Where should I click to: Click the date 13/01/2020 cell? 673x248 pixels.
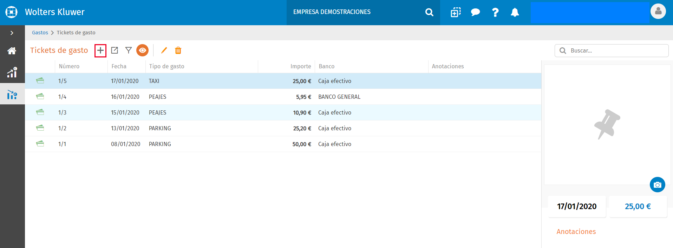125,129
